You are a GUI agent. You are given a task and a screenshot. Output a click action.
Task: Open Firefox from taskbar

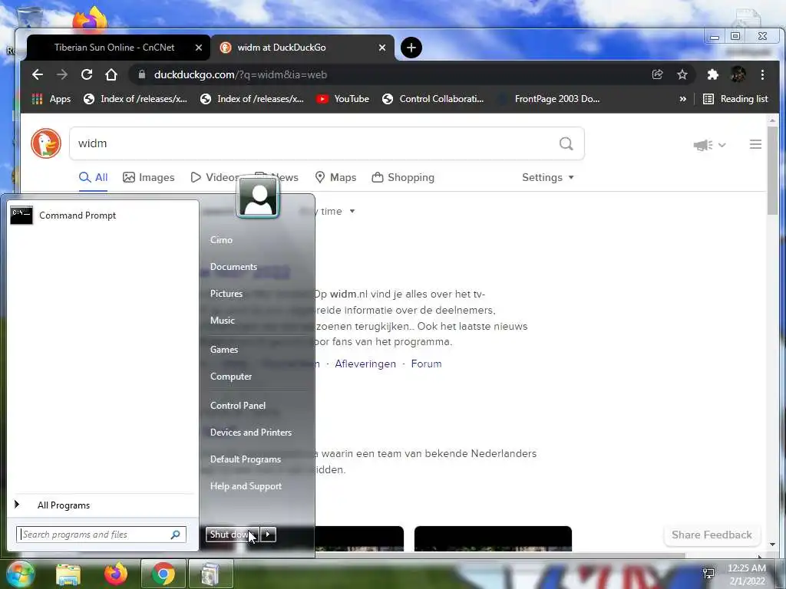click(x=115, y=574)
